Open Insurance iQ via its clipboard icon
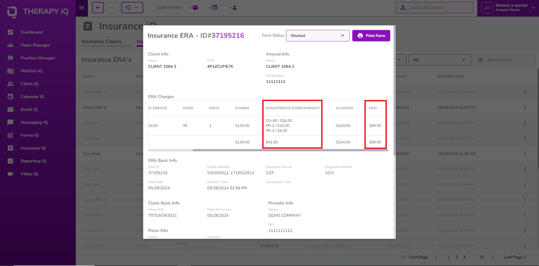This screenshot has width=539, height=266. [x=10, y=148]
